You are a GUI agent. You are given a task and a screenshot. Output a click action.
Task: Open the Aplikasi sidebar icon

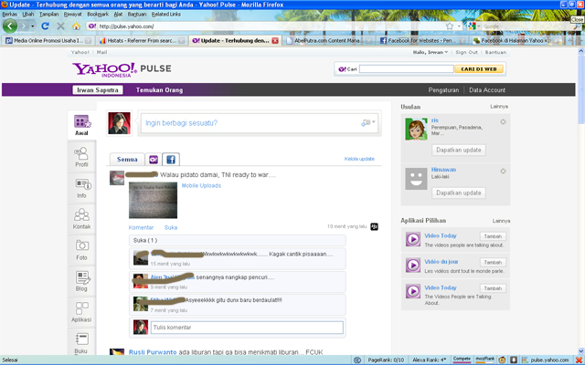point(82,311)
